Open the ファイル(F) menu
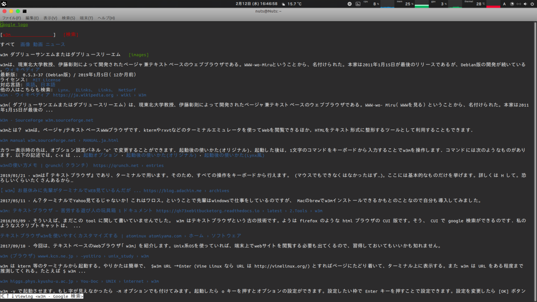Screen dimensions: 537x302 (x=12, y=18)
